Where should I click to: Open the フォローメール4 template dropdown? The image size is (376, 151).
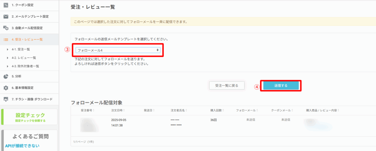118,50
